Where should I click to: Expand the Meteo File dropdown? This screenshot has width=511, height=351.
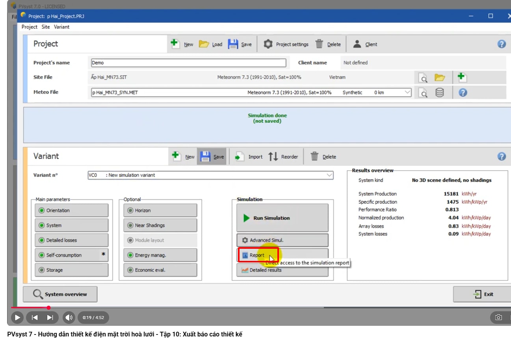407,92
